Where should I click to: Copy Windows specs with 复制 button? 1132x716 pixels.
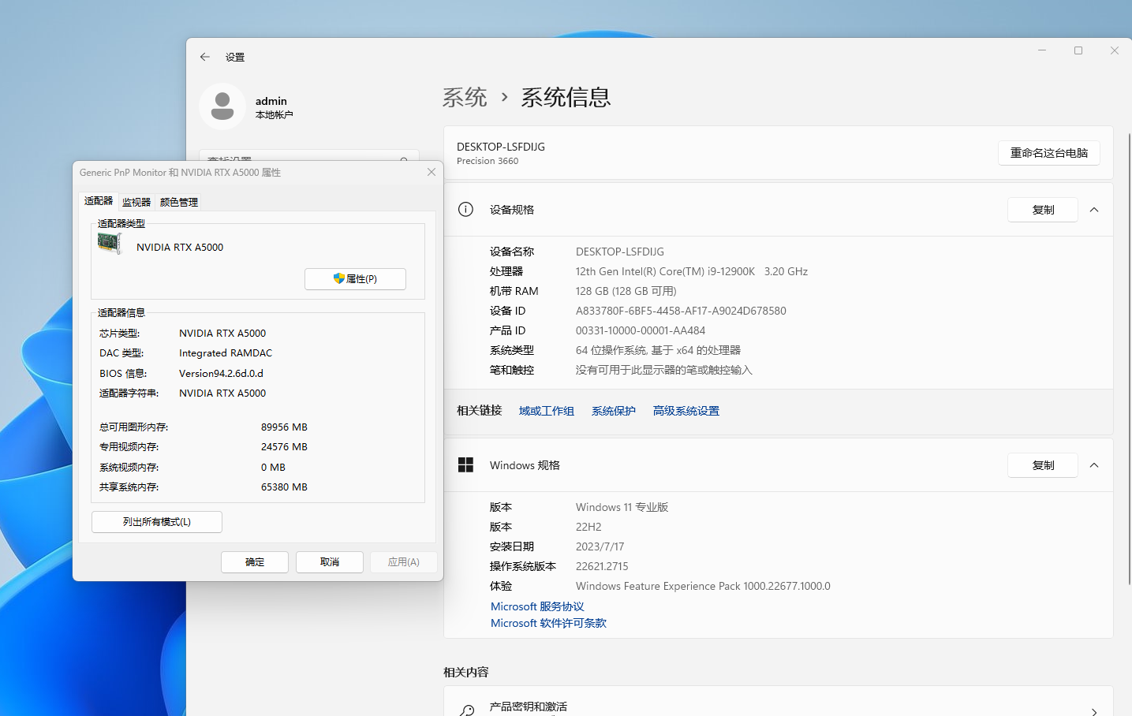[x=1043, y=465]
